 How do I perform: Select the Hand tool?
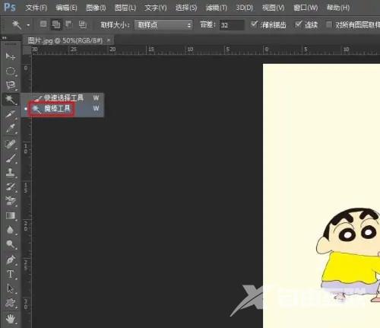point(11,319)
